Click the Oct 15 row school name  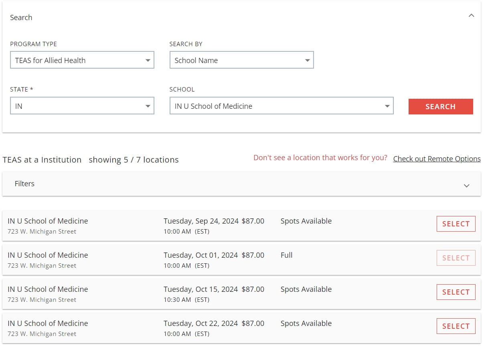(48, 289)
